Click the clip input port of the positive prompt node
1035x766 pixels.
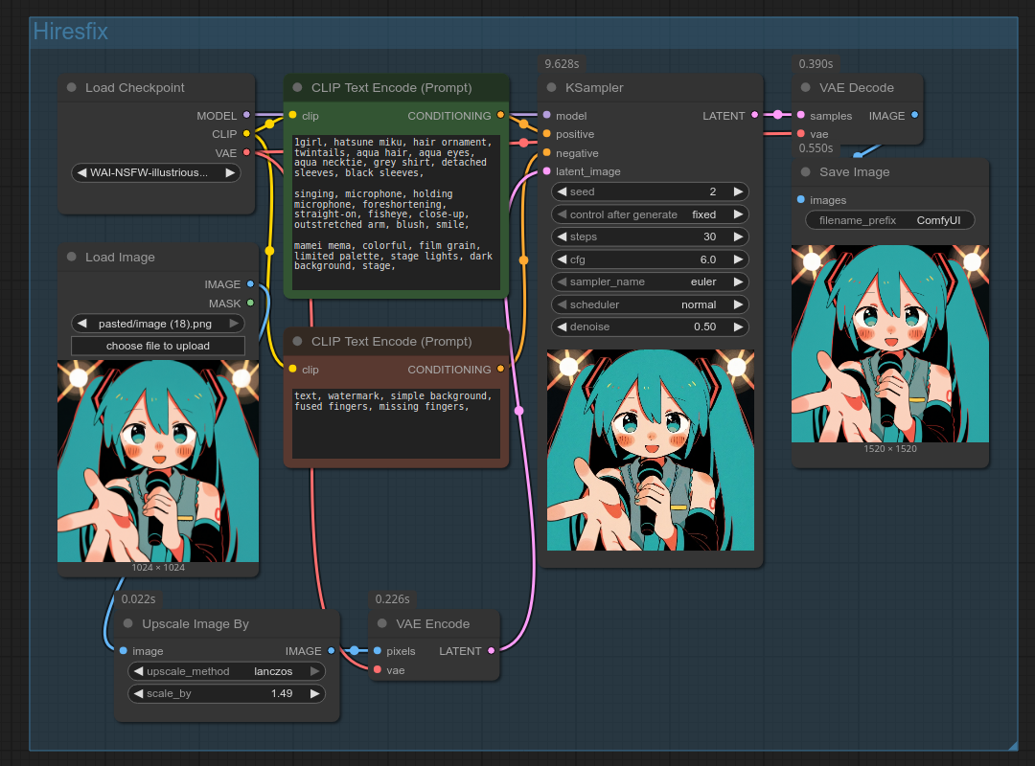pyautogui.click(x=292, y=115)
